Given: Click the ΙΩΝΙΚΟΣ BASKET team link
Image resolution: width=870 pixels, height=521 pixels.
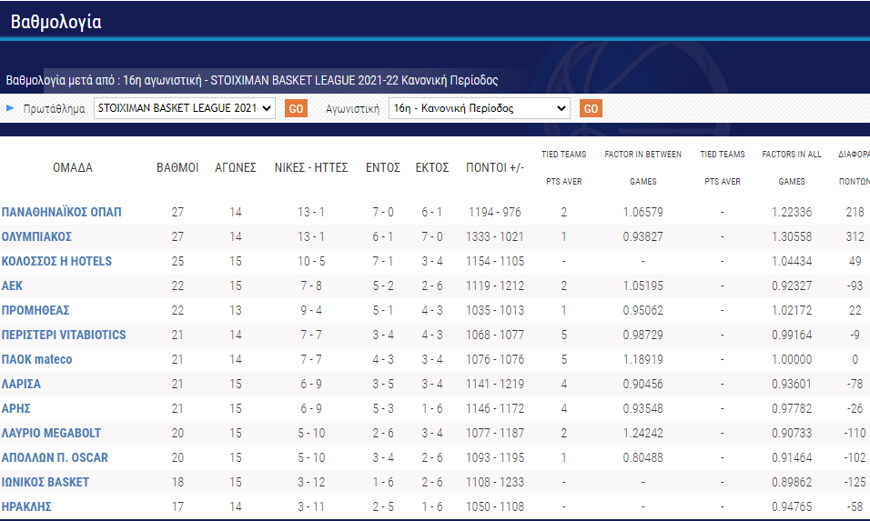Looking at the screenshot, I should (x=46, y=482).
